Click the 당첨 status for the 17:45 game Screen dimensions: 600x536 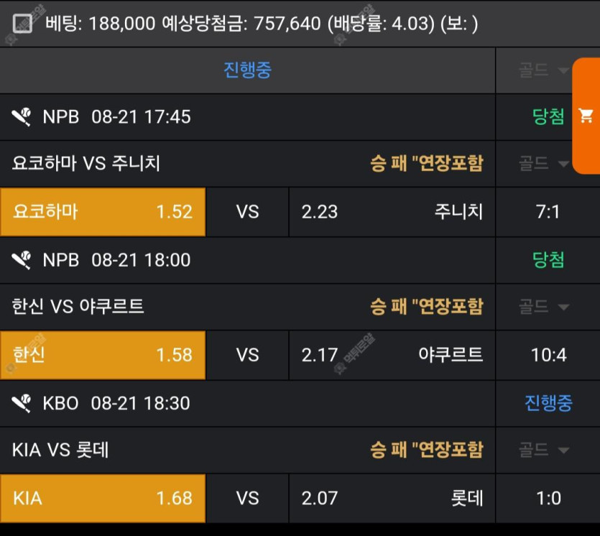coord(548,116)
